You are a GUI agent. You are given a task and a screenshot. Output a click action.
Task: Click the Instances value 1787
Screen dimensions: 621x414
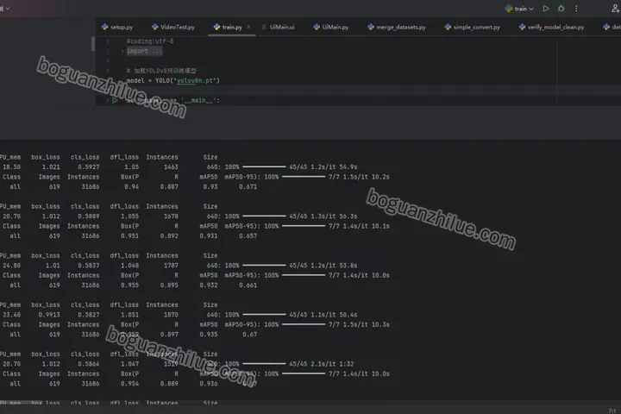pos(171,266)
